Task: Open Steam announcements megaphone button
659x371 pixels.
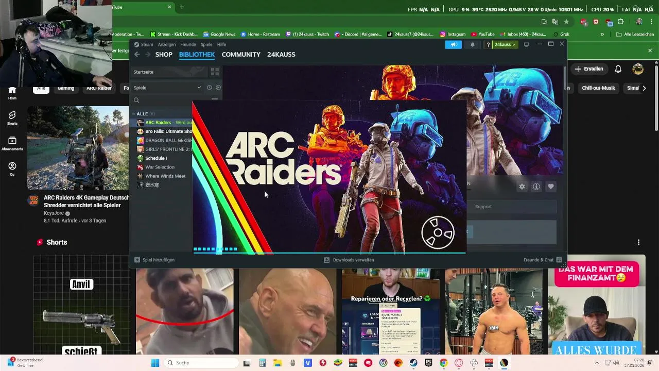Action: coord(454,45)
